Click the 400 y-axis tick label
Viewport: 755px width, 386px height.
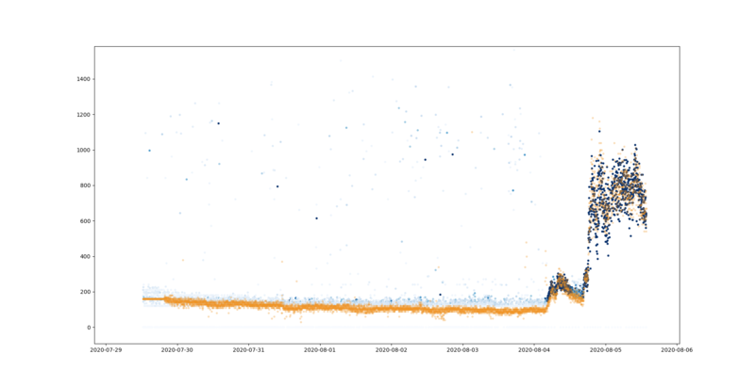coord(85,257)
